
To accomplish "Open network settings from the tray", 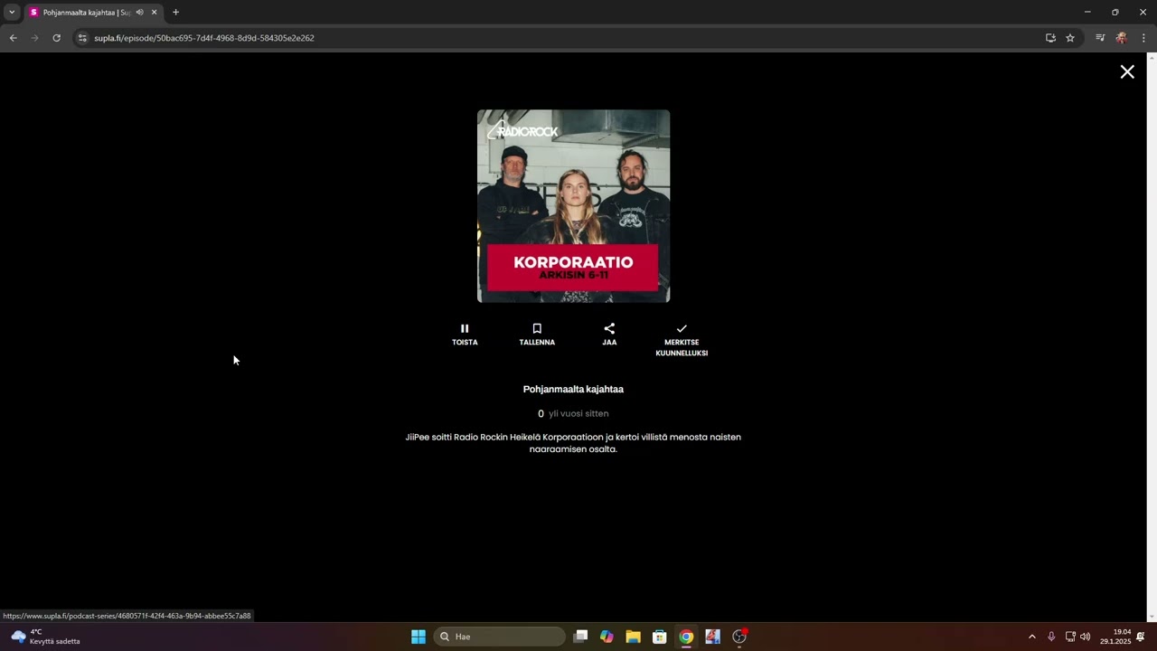I will pos(1070,637).
